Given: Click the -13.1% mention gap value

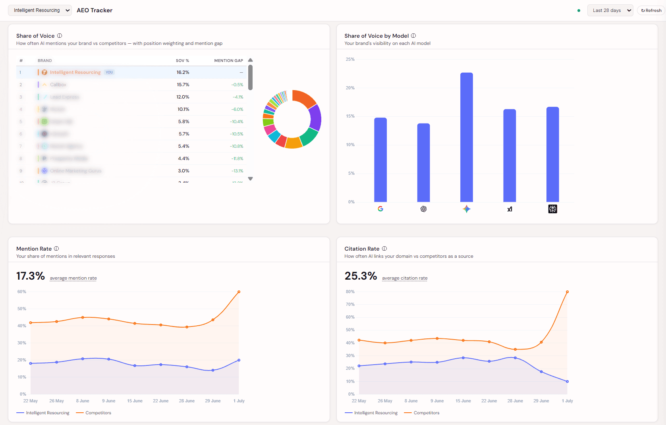Looking at the screenshot, I should (x=238, y=171).
